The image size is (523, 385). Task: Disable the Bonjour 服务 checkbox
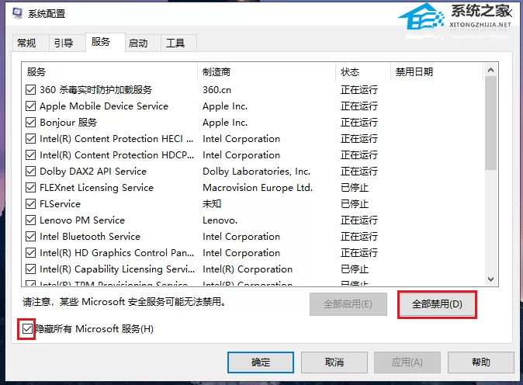pyautogui.click(x=31, y=123)
